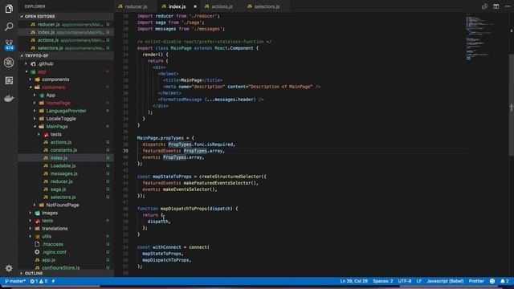Open the Docker view icon
This screenshot has width=514, height=289.
[9, 98]
